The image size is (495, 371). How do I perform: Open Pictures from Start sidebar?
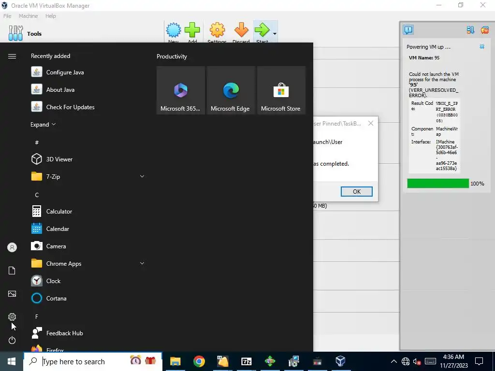click(x=12, y=294)
